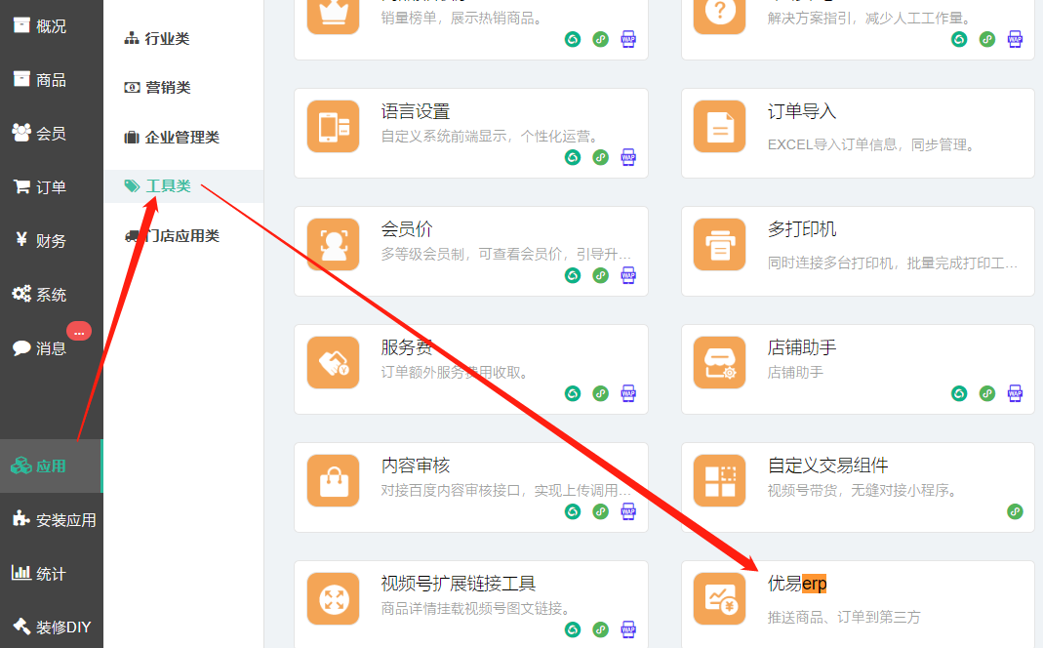This screenshot has height=648, width=1043.
Task: Click the mini-program icon on the question mark card
Action: click(959, 39)
